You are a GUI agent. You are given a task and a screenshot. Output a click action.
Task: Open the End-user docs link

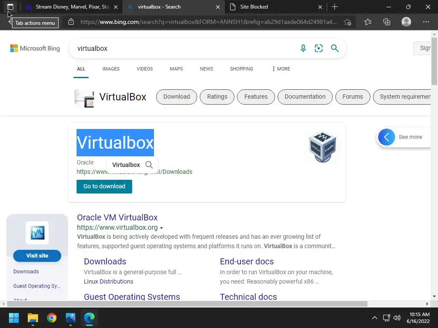[x=247, y=261]
